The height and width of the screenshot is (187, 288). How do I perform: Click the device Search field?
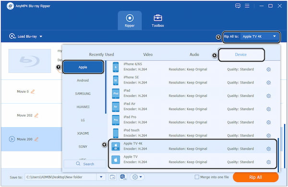coord(85,164)
